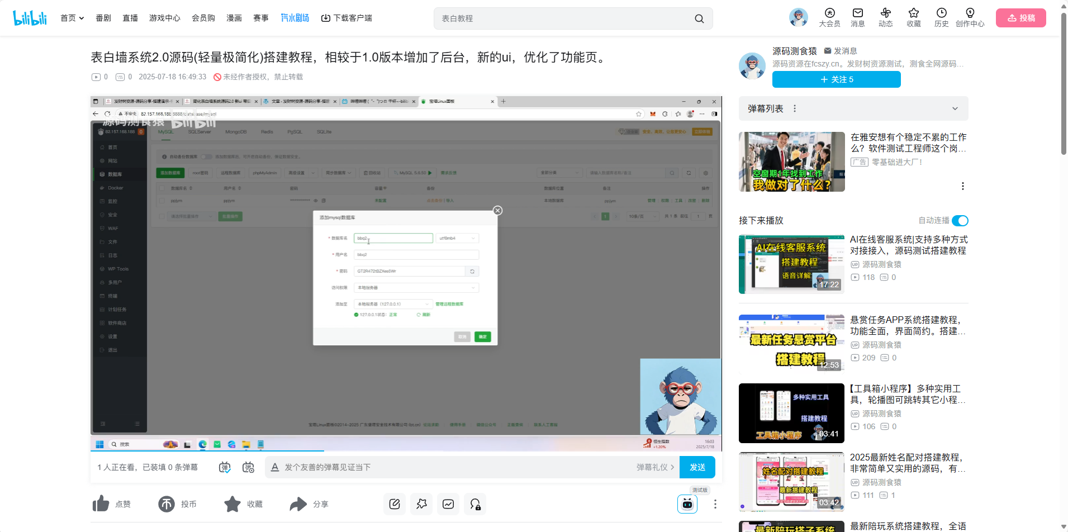Open 直播 in navigation bar
1068x532 pixels.
pyautogui.click(x=130, y=18)
